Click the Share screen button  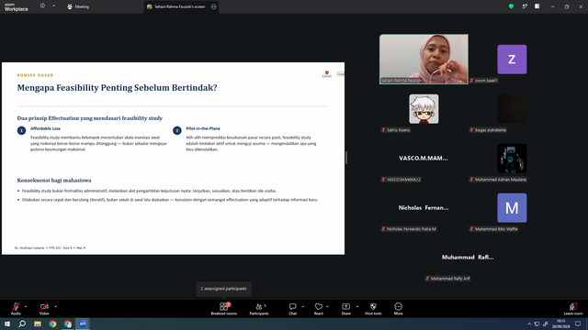[345, 309]
